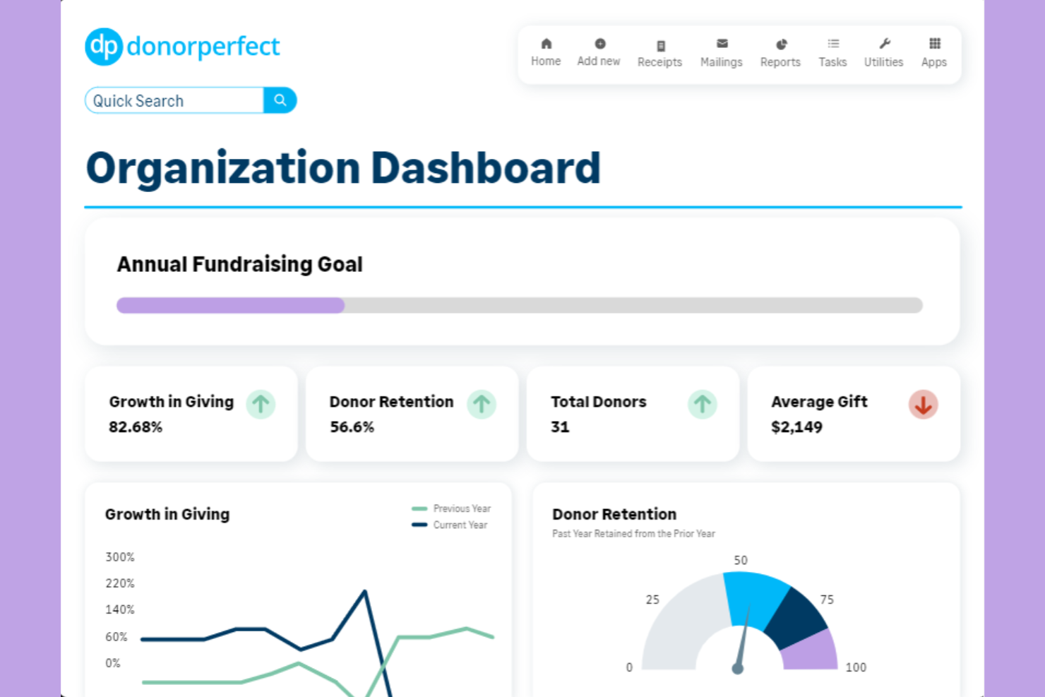
Task: Toggle the Donor Retention up arrow indicator
Action: pyautogui.click(x=482, y=405)
